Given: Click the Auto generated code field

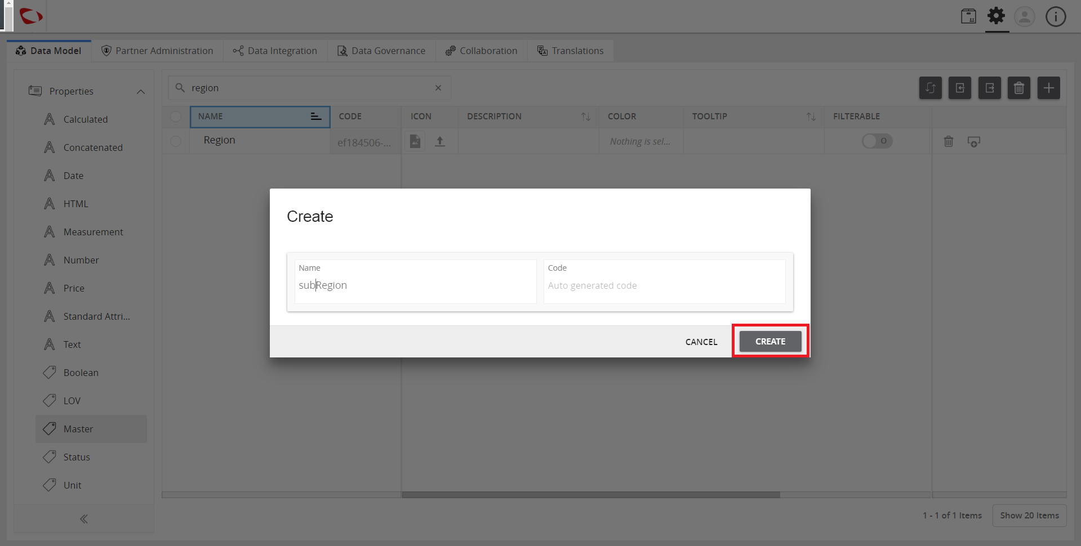Looking at the screenshot, I should click(x=664, y=281).
